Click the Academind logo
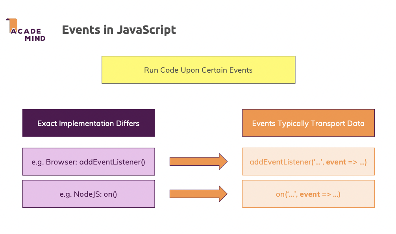This screenshot has width=396, height=234. 26,30
